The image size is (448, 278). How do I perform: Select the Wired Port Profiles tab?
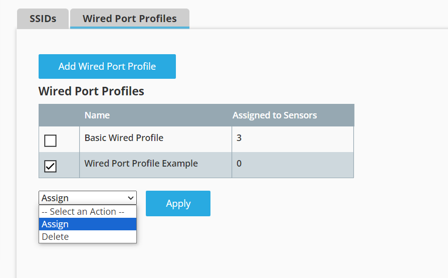[130, 19]
